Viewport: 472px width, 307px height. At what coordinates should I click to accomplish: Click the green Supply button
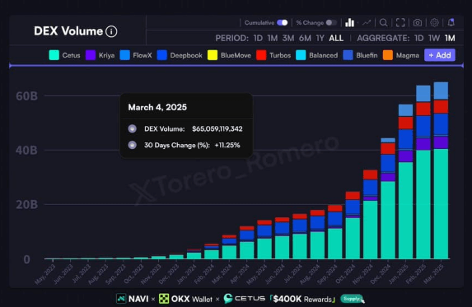click(353, 299)
